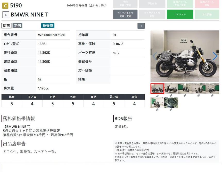Select the fifth thumbnail in the top row
Viewport: 222px width, 172px height.
pos(212,88)
